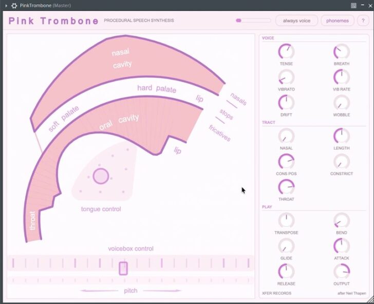Screen dimensions: 374x304
Task: Click the 'fricatives' label
Action: (220, 133)
